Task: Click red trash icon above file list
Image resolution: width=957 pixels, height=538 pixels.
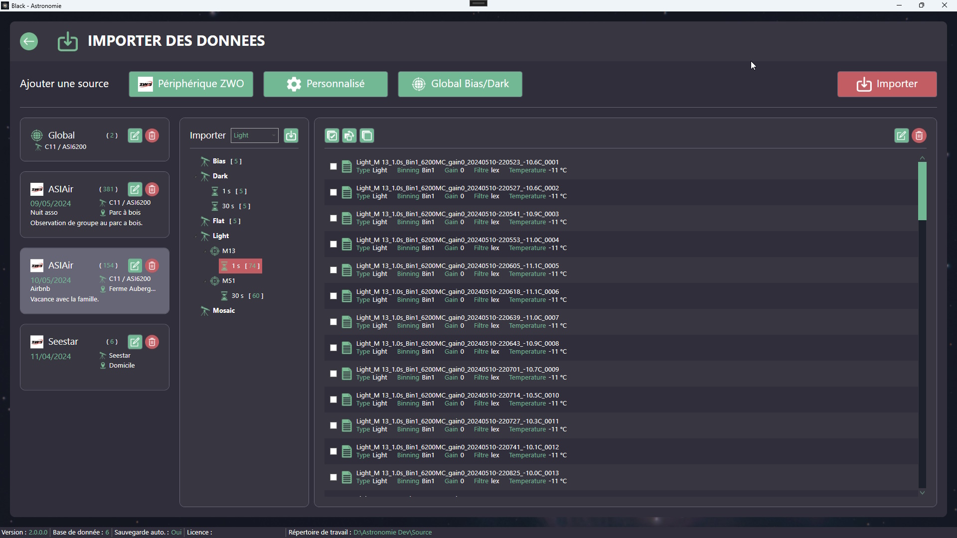Action: 919,135
